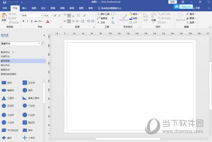Image resolution: width=212 pixels, height=142 pixels.
Task: Toggle italic formatting (I)
Action: 28,21
